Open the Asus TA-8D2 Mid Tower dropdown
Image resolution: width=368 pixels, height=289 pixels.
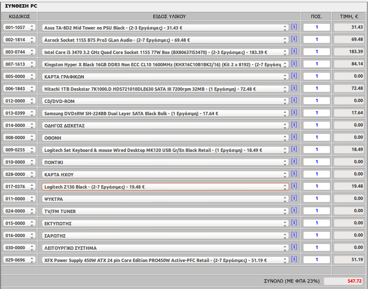(165, 28)
